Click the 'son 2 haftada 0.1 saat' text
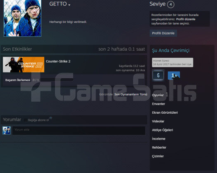Image resolution: width=217 pixels, height=173 pixels. [122, 49]
